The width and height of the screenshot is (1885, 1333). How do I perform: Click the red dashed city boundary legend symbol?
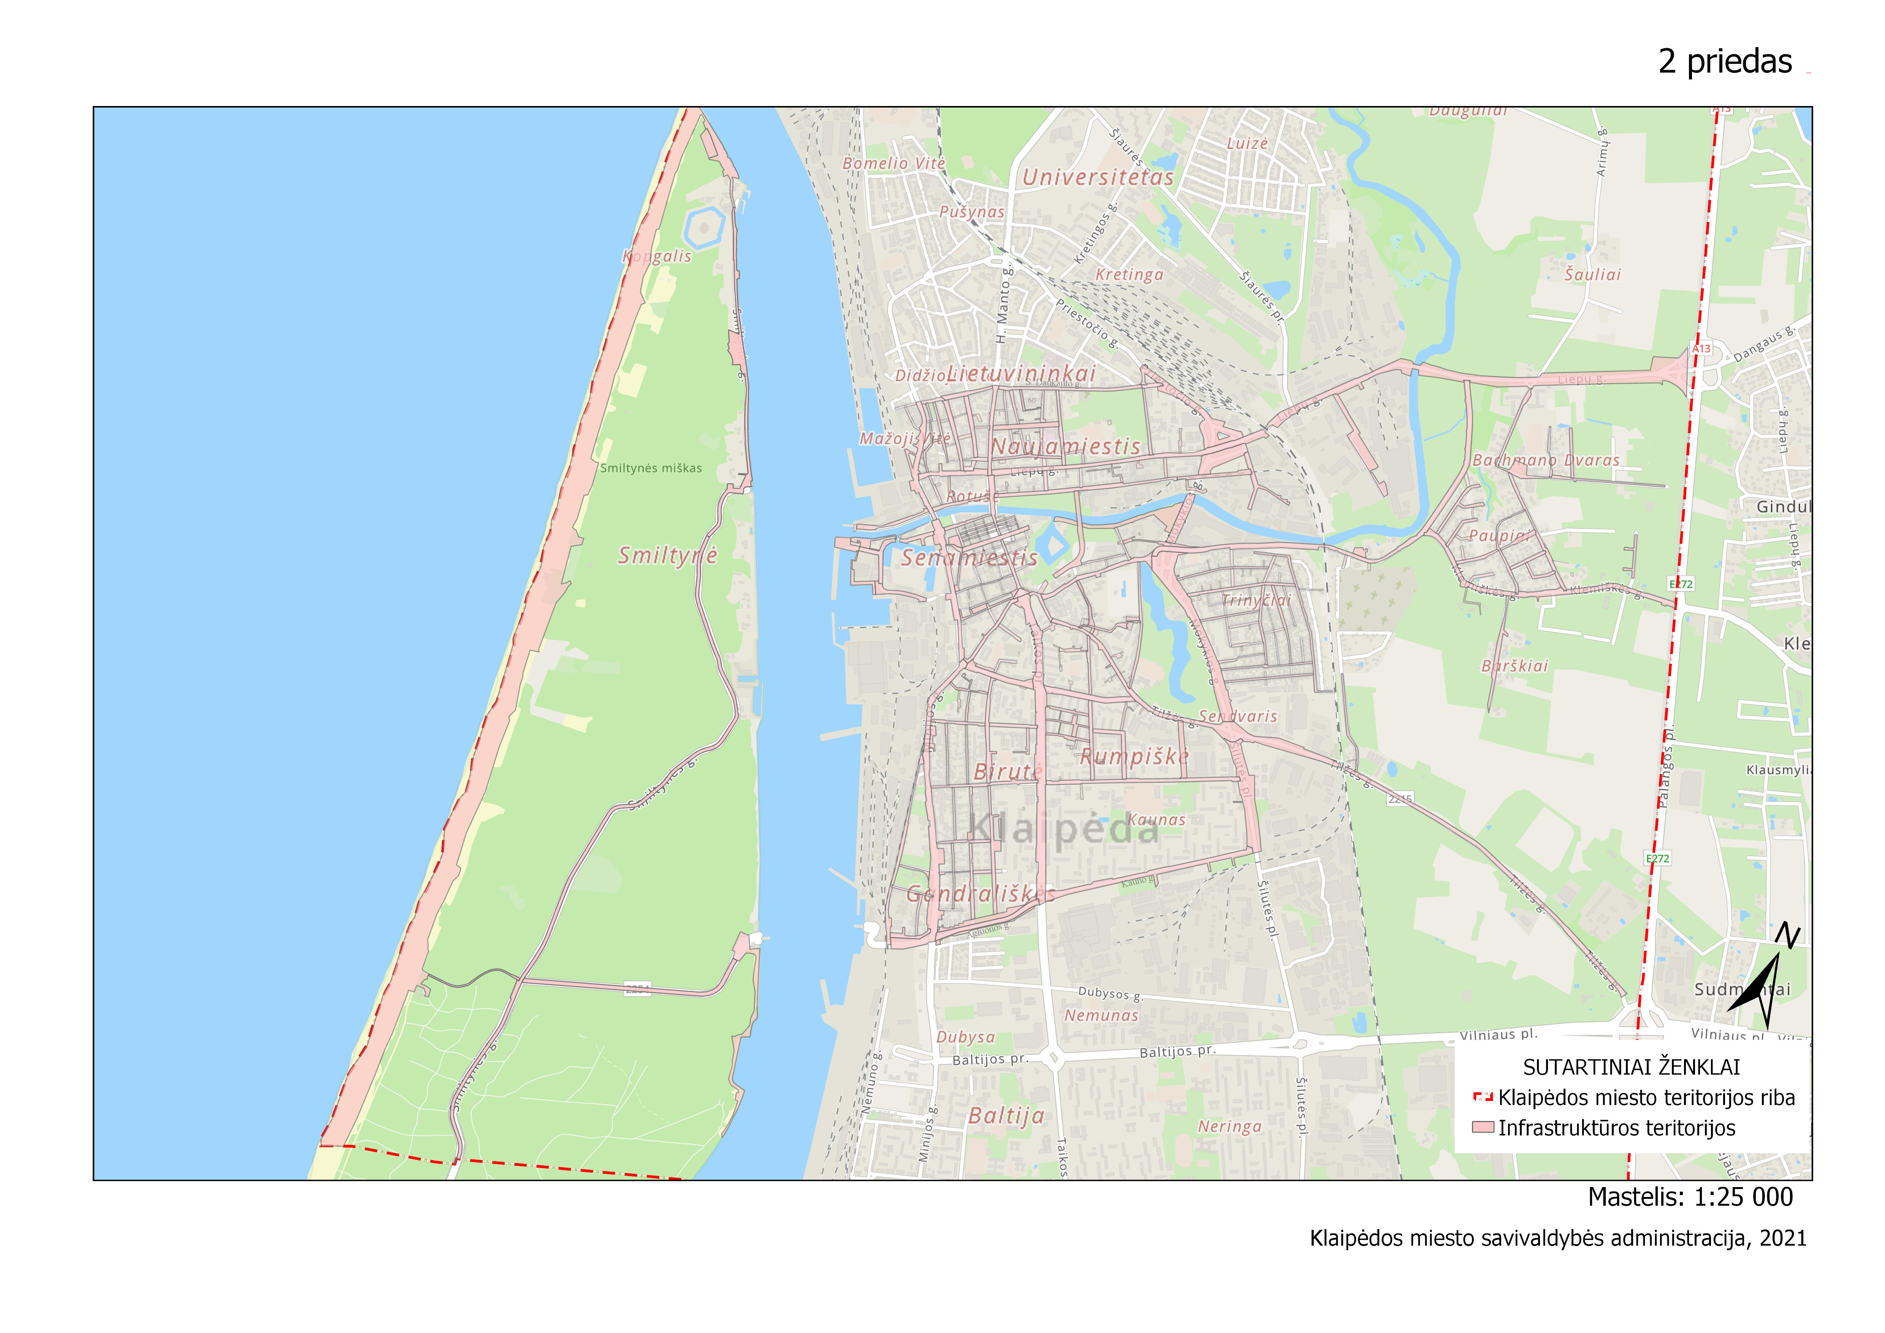(x=1483, y=1097)
